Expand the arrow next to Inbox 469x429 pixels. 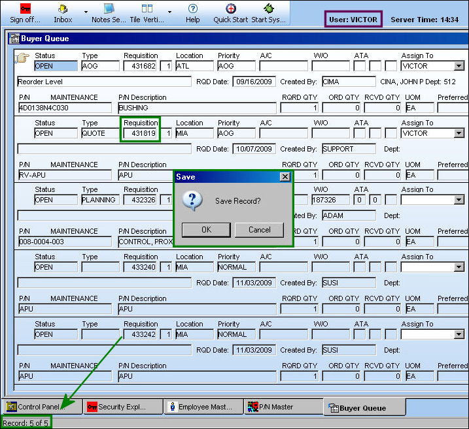(x=86, y=12)
